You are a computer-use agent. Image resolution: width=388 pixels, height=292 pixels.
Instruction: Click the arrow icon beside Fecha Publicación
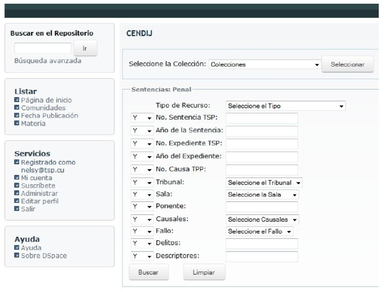tap(17, 115)
